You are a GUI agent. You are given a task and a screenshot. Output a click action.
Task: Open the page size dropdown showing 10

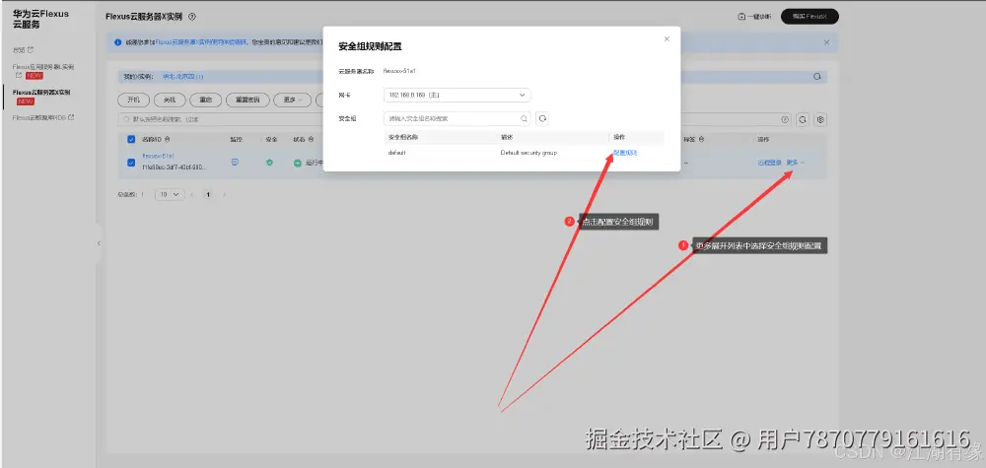pyautogui.click(x=170, y=195)
